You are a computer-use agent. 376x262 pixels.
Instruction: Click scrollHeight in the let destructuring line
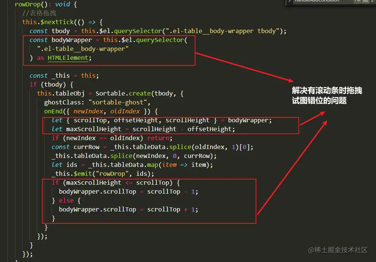(188, 120)
